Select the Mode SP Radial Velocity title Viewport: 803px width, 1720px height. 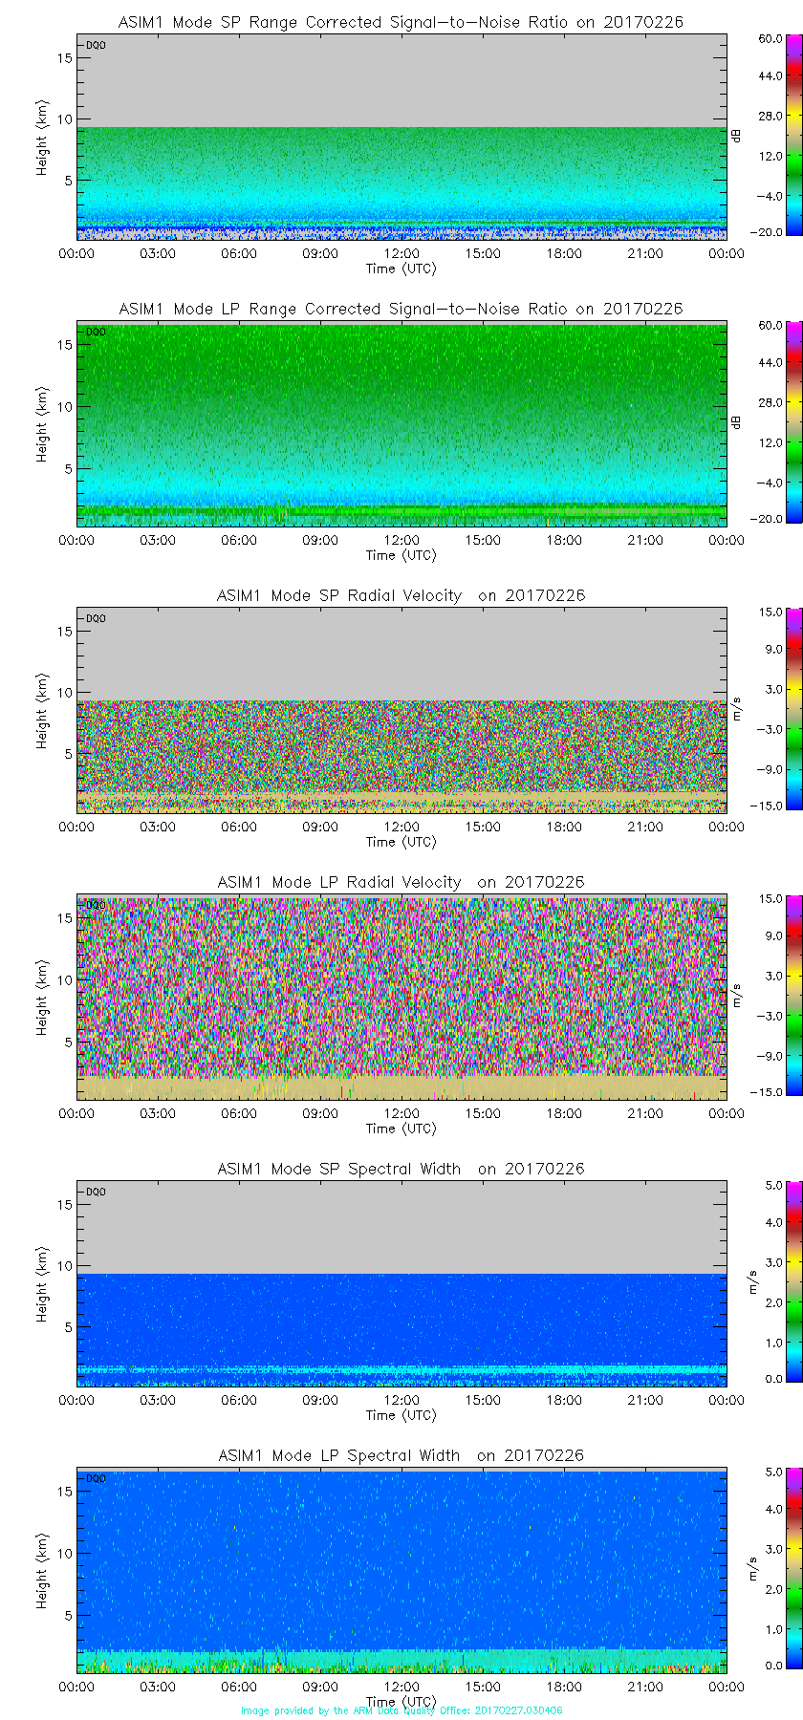tap(401, 595)
